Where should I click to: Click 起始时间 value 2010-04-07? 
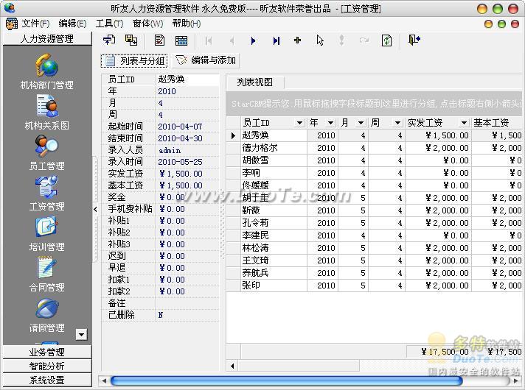pos(187,127)
